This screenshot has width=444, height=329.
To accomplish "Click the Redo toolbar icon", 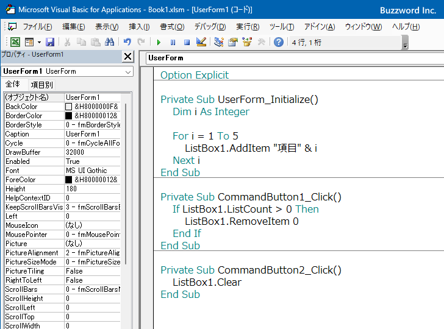I will [141, 43].
